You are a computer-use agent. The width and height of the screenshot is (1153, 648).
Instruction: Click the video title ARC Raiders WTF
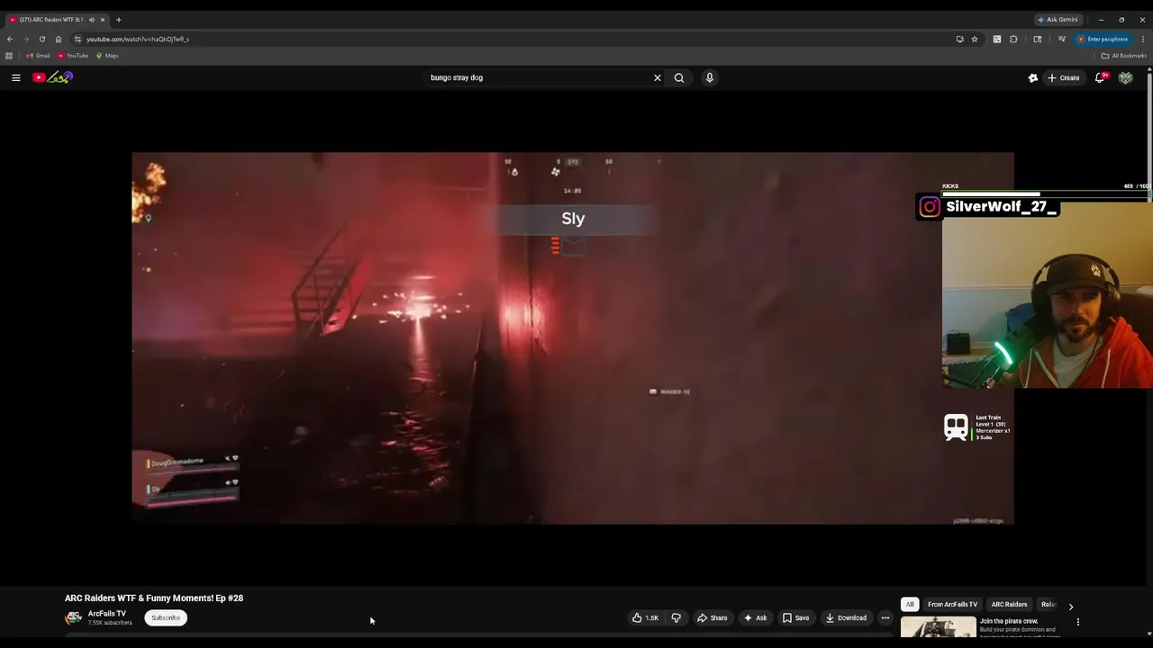(154, 598)
